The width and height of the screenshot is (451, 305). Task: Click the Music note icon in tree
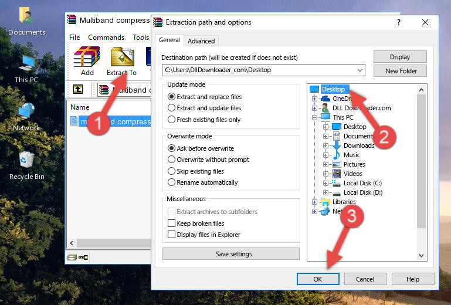coord(336,155)
